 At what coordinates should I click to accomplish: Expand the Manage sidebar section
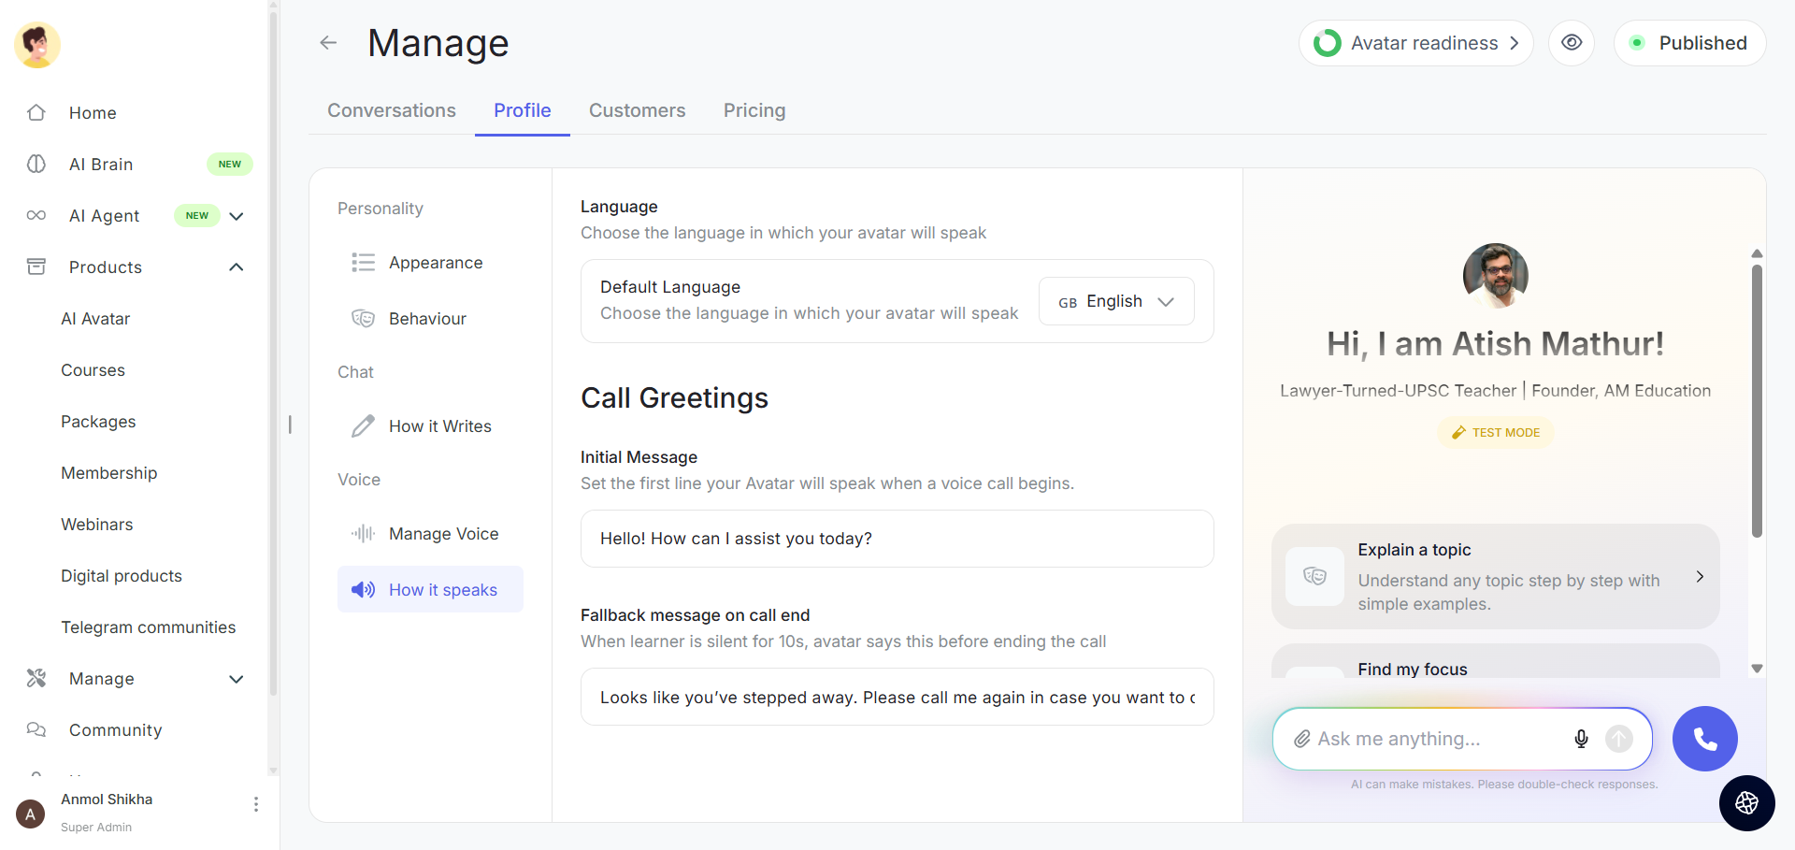tap(237, 679)
